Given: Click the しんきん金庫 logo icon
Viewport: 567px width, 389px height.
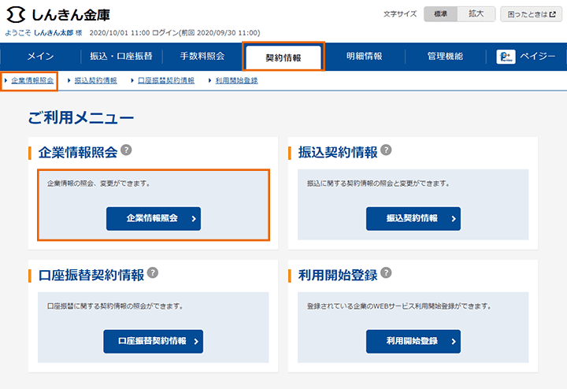Looking at the screenshot, I should point(16,14).
